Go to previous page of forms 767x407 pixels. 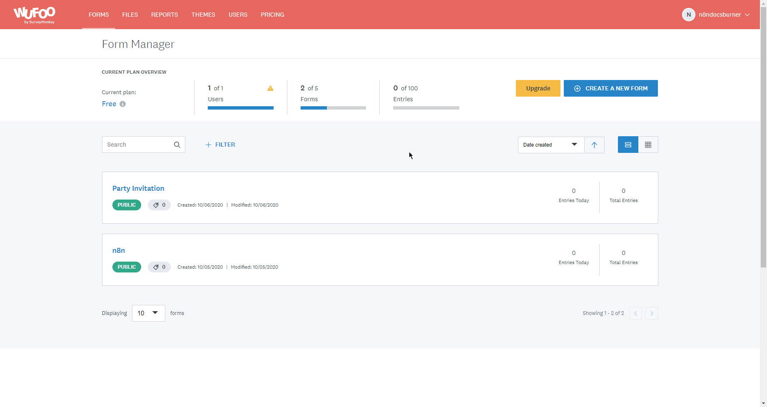tap(635, 313)
